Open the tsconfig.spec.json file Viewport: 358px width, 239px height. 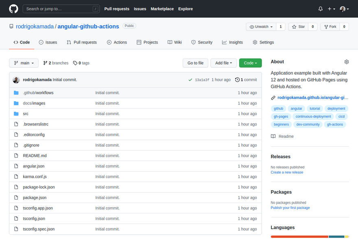[x=39, y=229]
